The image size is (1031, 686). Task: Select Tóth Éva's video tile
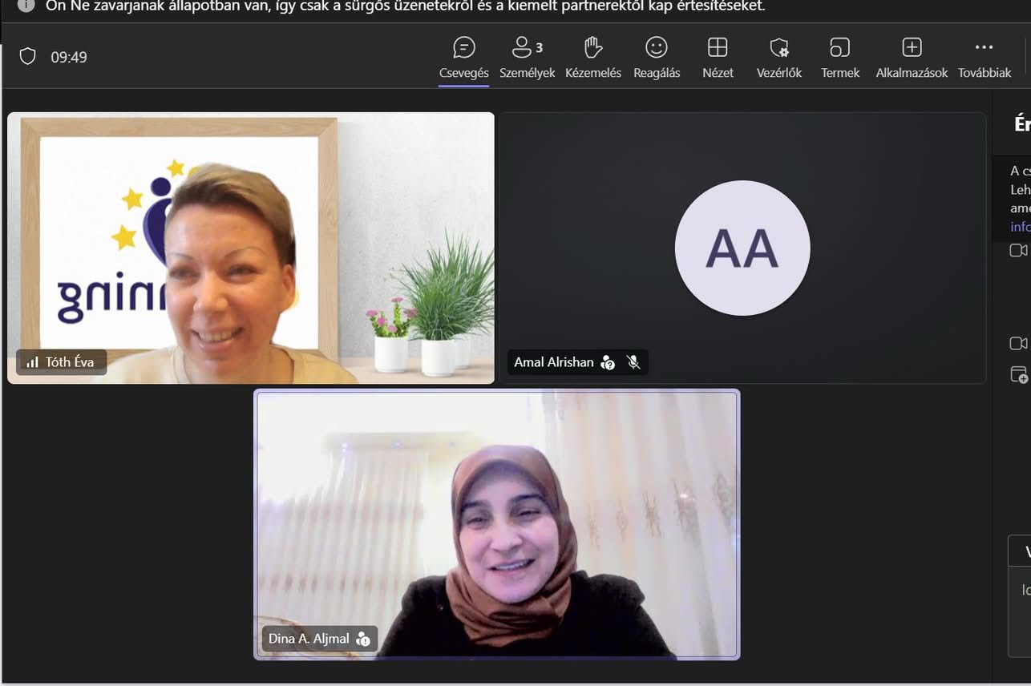250,248
